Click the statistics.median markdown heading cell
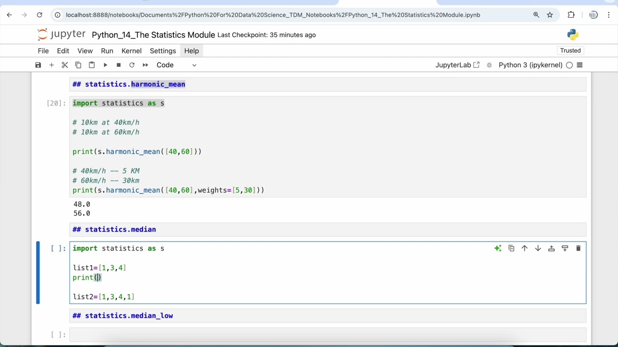 click(x=328, y=229)
